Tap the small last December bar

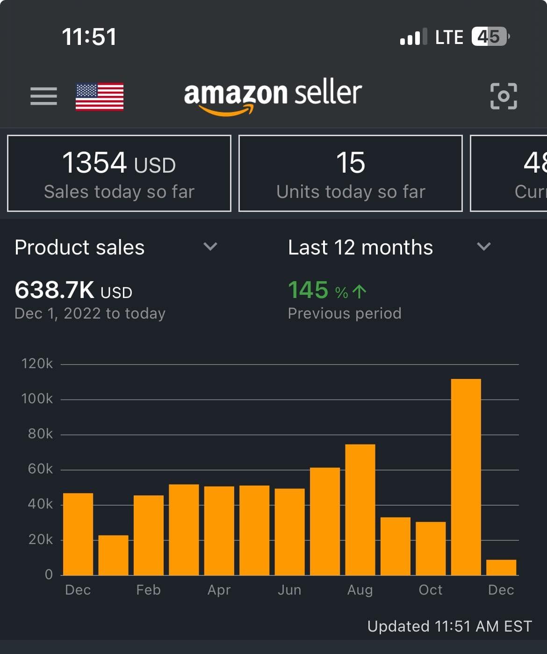[x=501, y=567]
